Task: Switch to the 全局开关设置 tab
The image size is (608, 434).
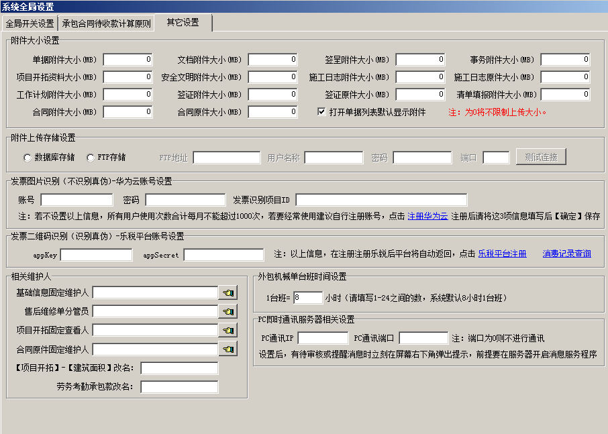Action: click(x=30, y=23)
